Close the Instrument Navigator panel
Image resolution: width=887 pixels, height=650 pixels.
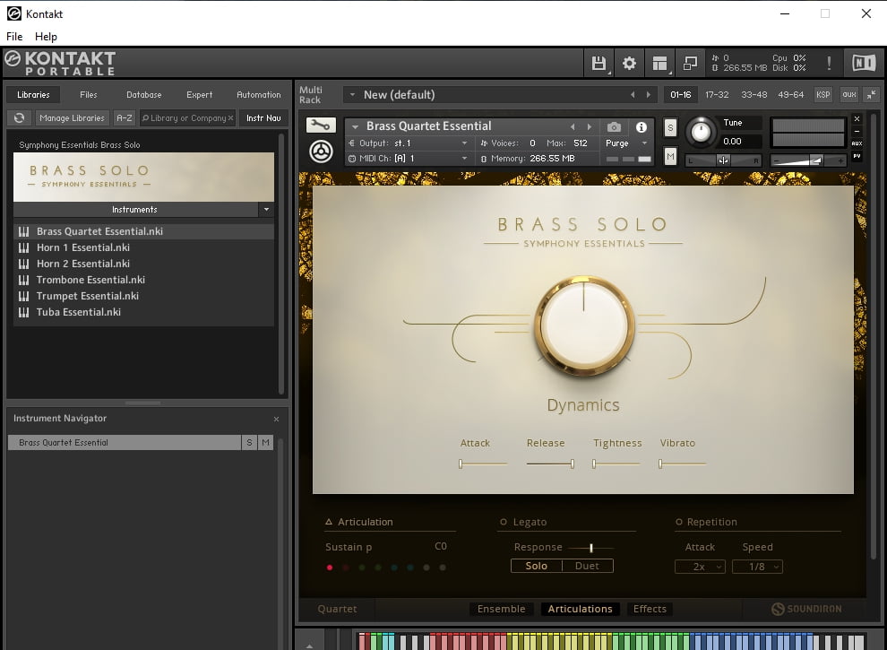pyautogui.click(x=276, y=419)
